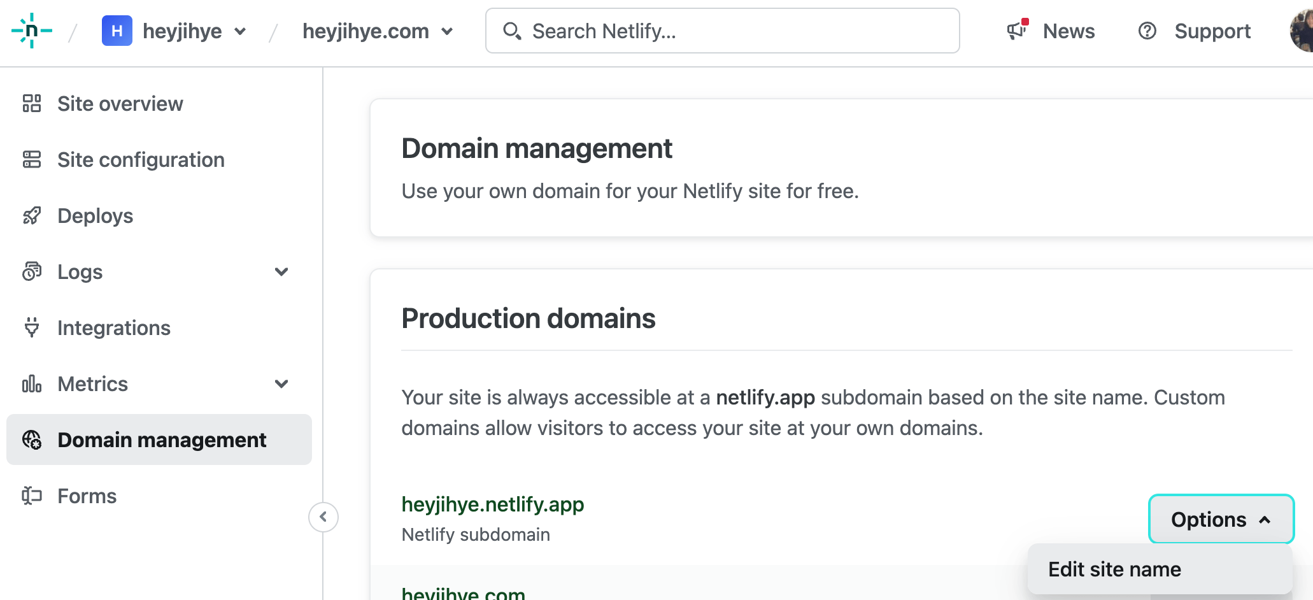Click the 'Use your own domain' description

click(x=630, y=191)
